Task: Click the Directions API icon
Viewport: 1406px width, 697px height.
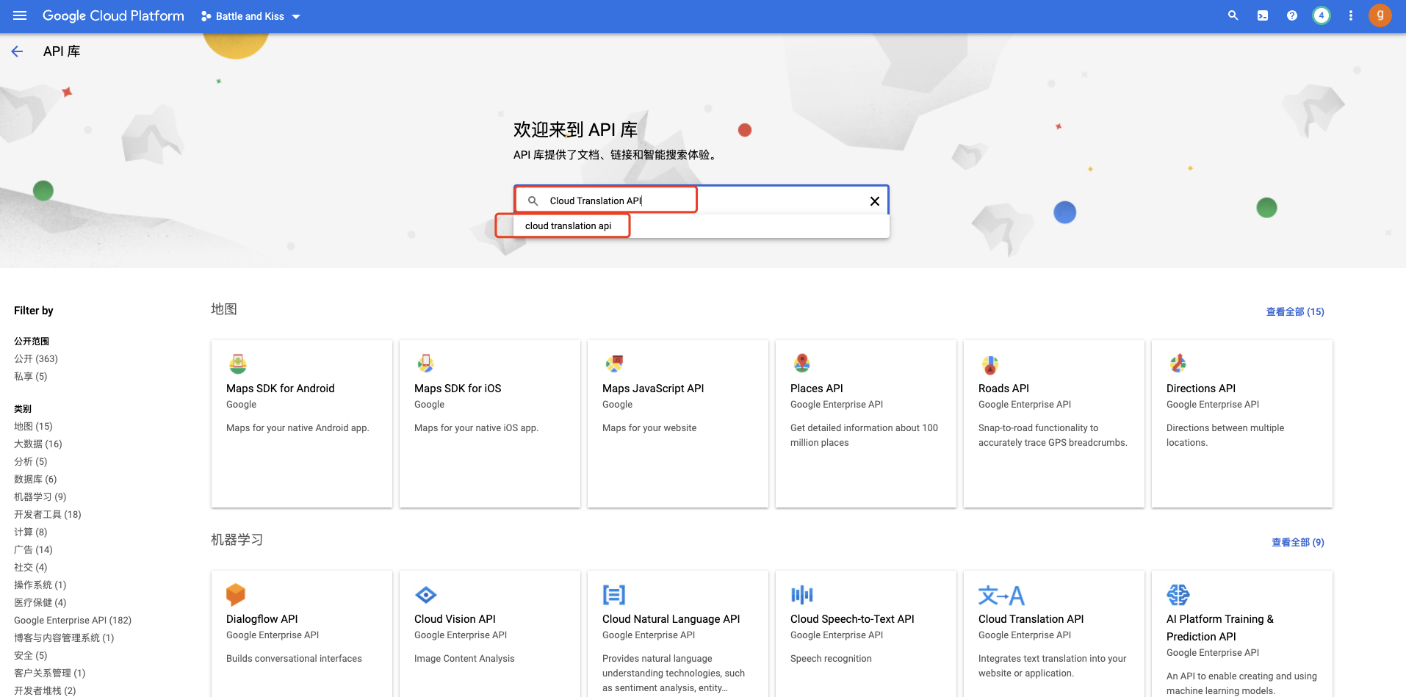Action: [x=1178, y=364]
